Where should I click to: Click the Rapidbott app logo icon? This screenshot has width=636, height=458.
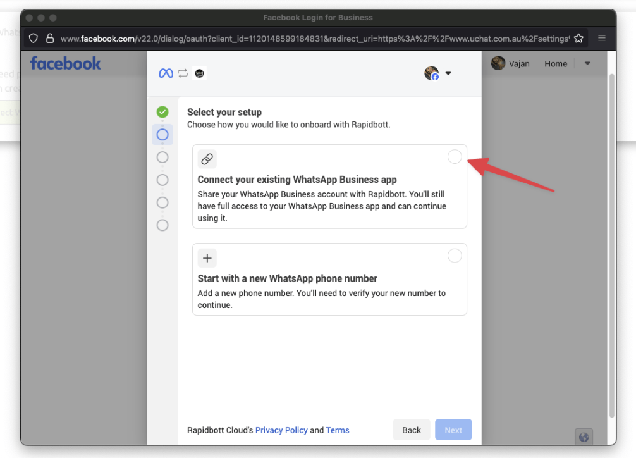(199, 73)
